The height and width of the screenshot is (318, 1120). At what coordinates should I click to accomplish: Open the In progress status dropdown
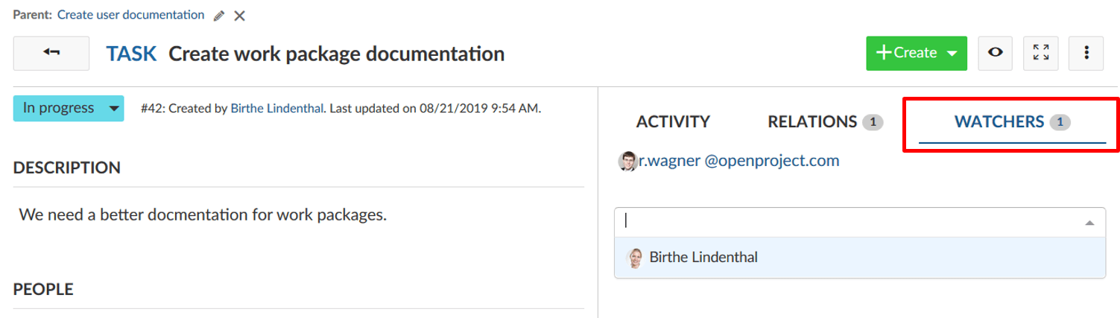click(x=69, y=109)
